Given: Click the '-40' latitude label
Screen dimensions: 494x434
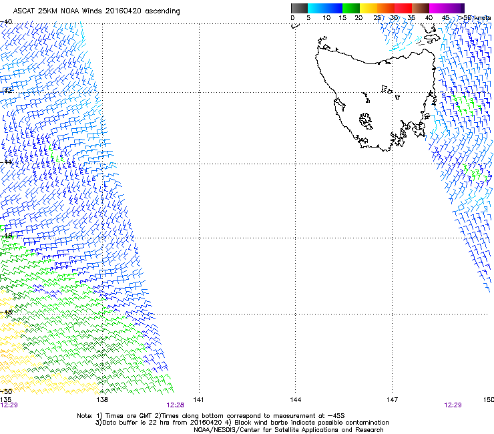Looking at the screenshot, I should [6, 22].
